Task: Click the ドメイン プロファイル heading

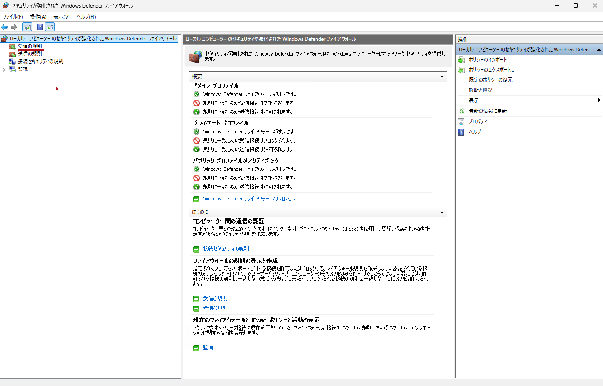Action: pos(215,86)
